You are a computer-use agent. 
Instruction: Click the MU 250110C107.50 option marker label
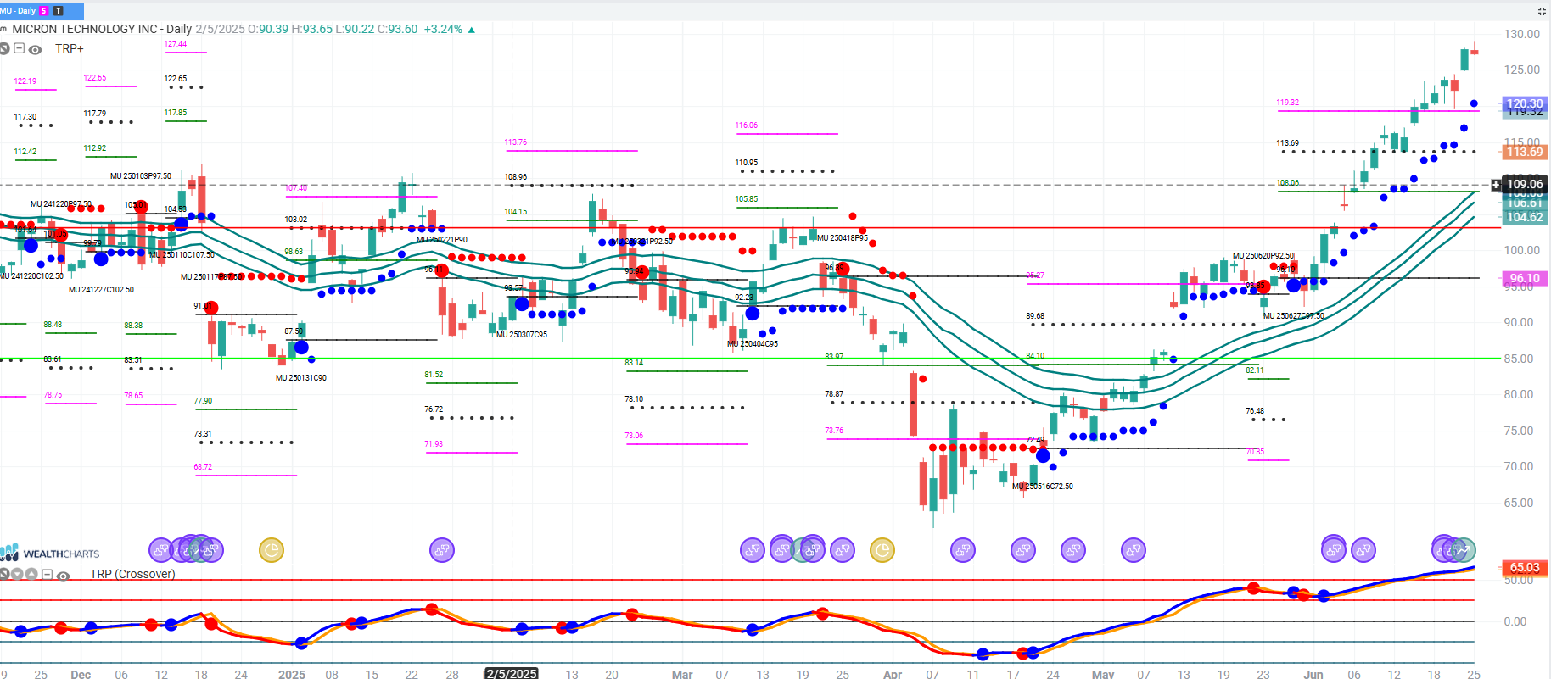(x=182, y=255)
